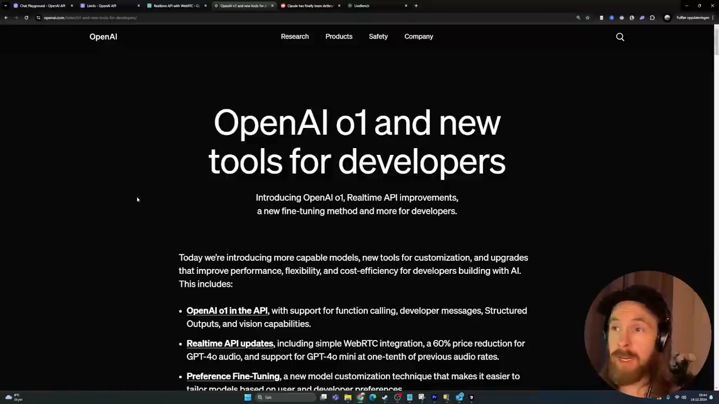
Task: Open the Safety menu
Action: coord(378,36)
